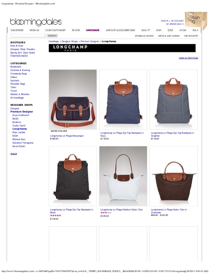211x274 pixels.
Task: Focus the search input field
Action: pyautogui.click(x=28, y=36)
